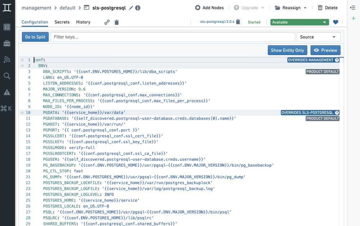This screenshot has height=226, width=360.
Task: Toggle the Preview eye button
Action: 325,50
